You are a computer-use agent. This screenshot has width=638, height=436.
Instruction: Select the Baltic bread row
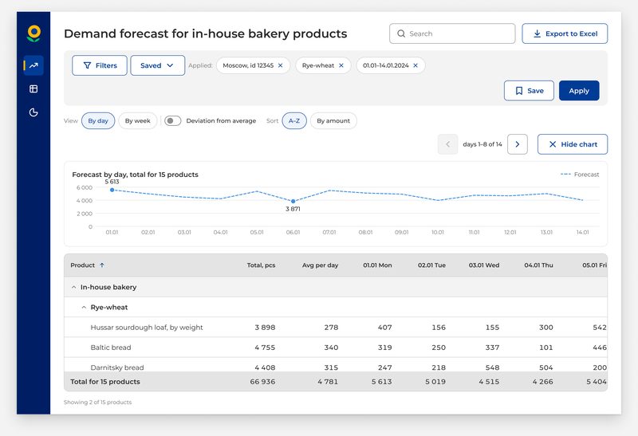point(336,348)
